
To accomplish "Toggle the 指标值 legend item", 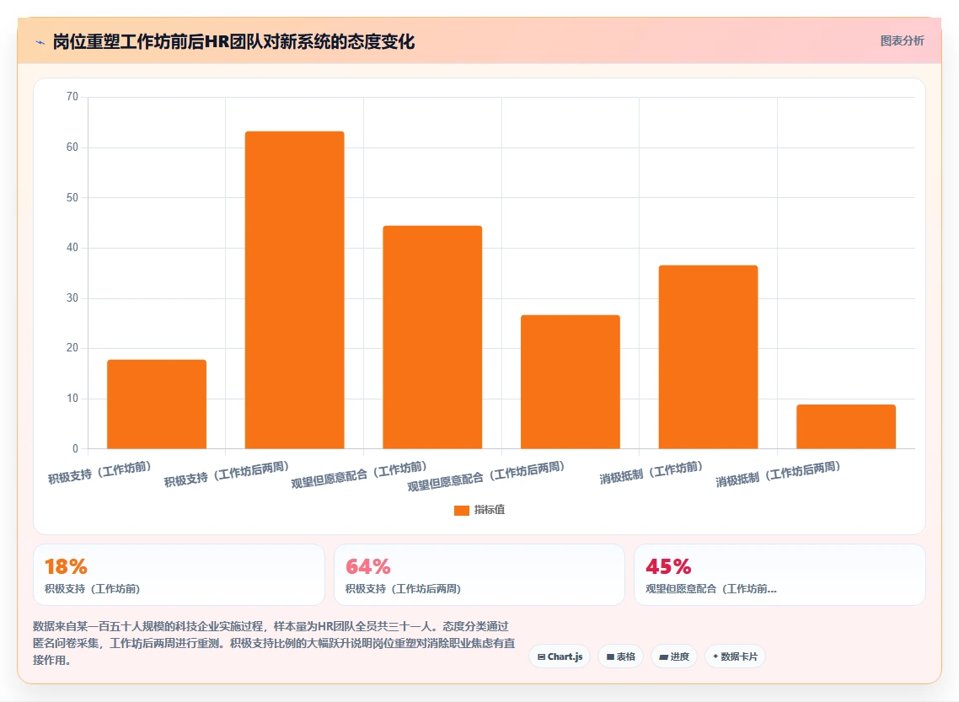I will point(479,510).
